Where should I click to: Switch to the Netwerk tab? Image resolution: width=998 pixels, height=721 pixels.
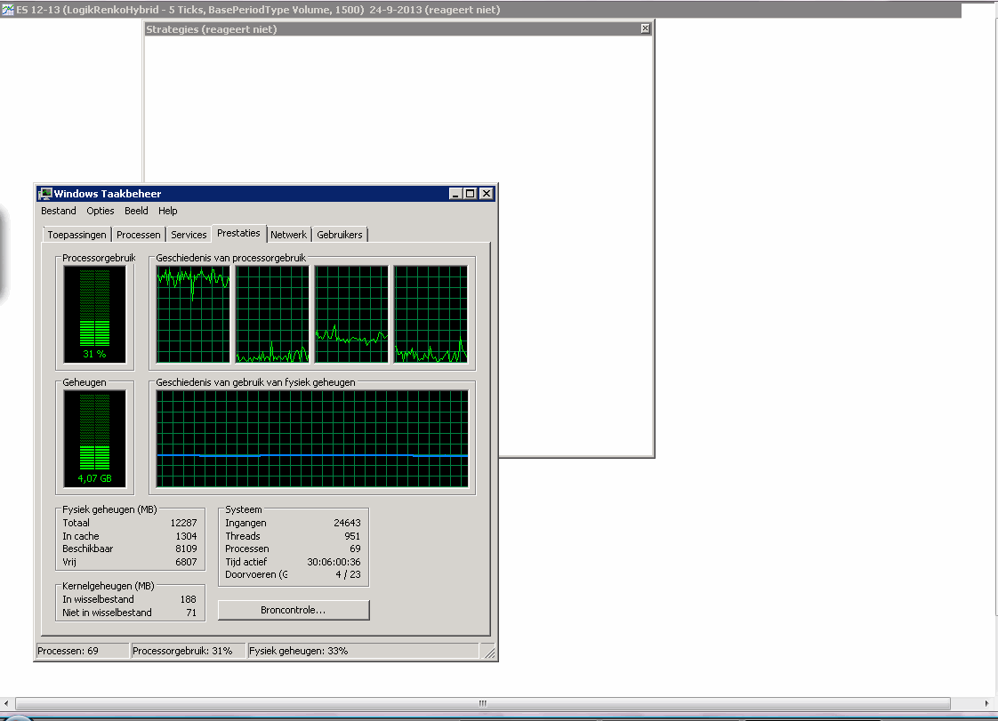tap(288, 235)
